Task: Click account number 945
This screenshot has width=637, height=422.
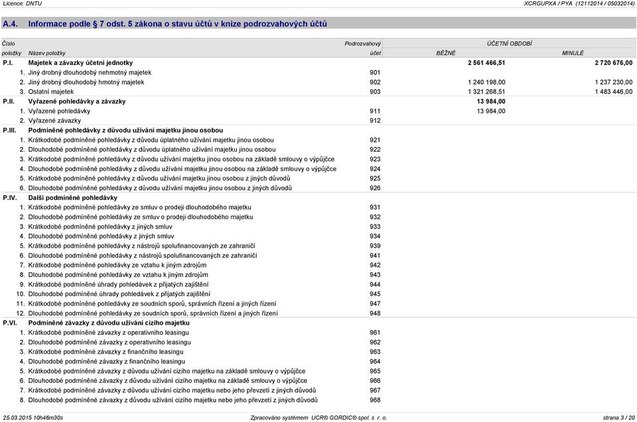Action: (x=375, y=294)
